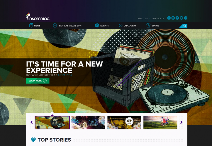Screen dimensions: 212x146
Task: Click the Contact Us link
Action: pos(158,19)
